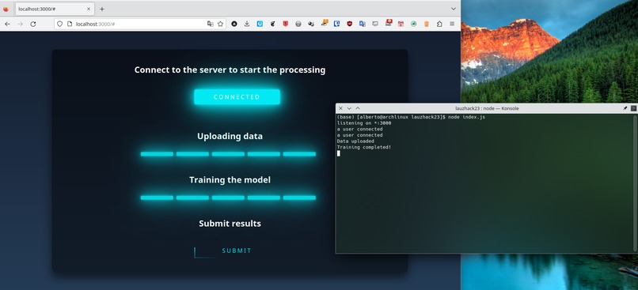Click the bright red shield extension icon
The width and height of the screenshot is (638, 290).
click(286, 24)
